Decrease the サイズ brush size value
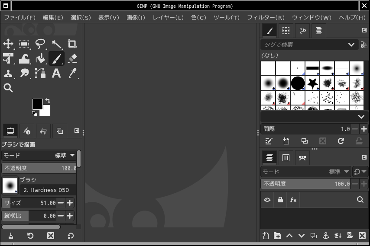Viewport: 370px width, 246px height. pyautogui.click(x=61, y=203)
